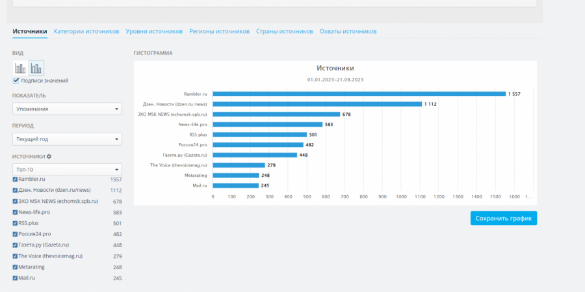Viewport: 585px width, 292px height.
Task: Click the date range 01.01.2023-21.09.2023
Action: point(335,79)
